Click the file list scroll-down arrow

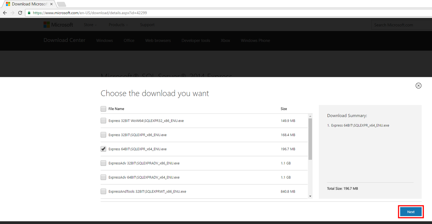point(310,196)
